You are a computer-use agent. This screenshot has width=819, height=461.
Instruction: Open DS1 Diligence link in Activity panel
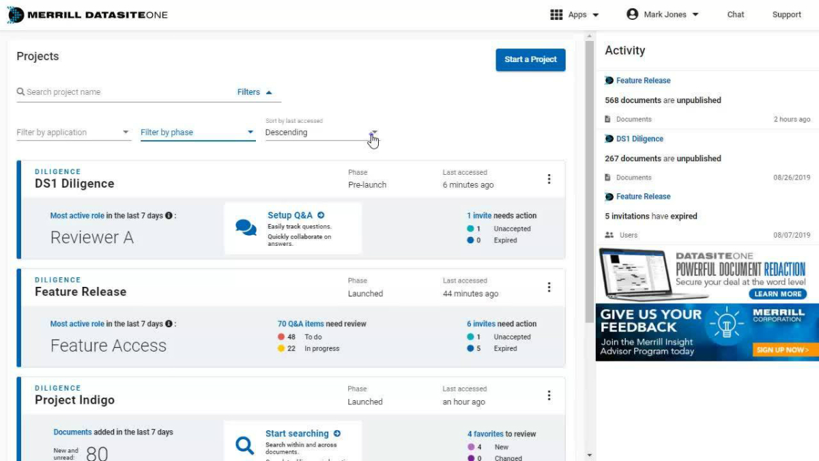pyautogui.click(x=640, y=139)
